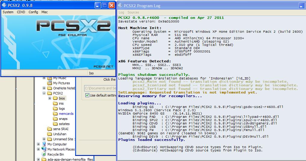Click the PCSX2 app icon in title bar
Screen dimensions: 306x161
click(4, 5)
